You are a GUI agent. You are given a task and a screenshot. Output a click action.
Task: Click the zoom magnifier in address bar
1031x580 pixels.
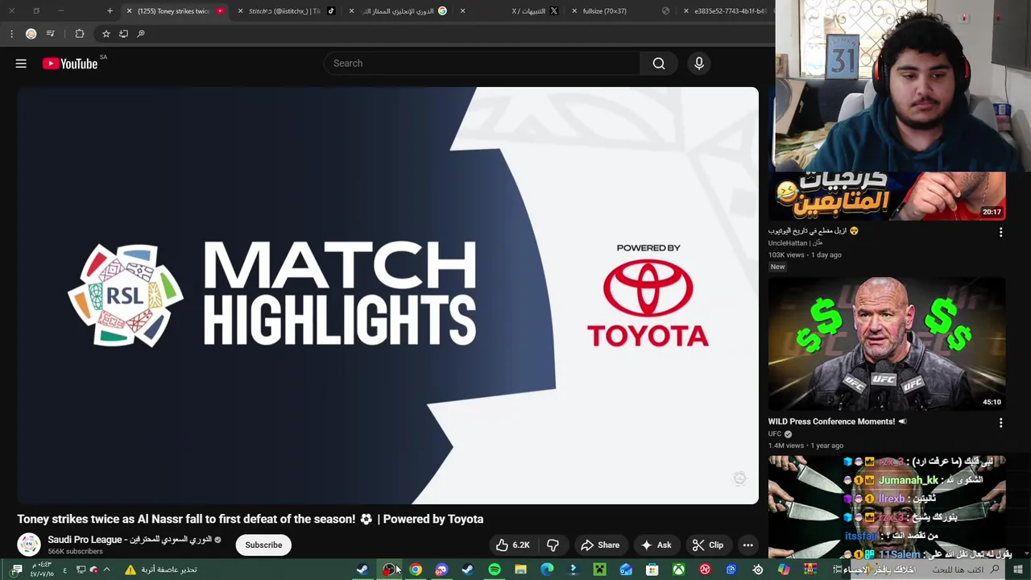coord(141,34)
